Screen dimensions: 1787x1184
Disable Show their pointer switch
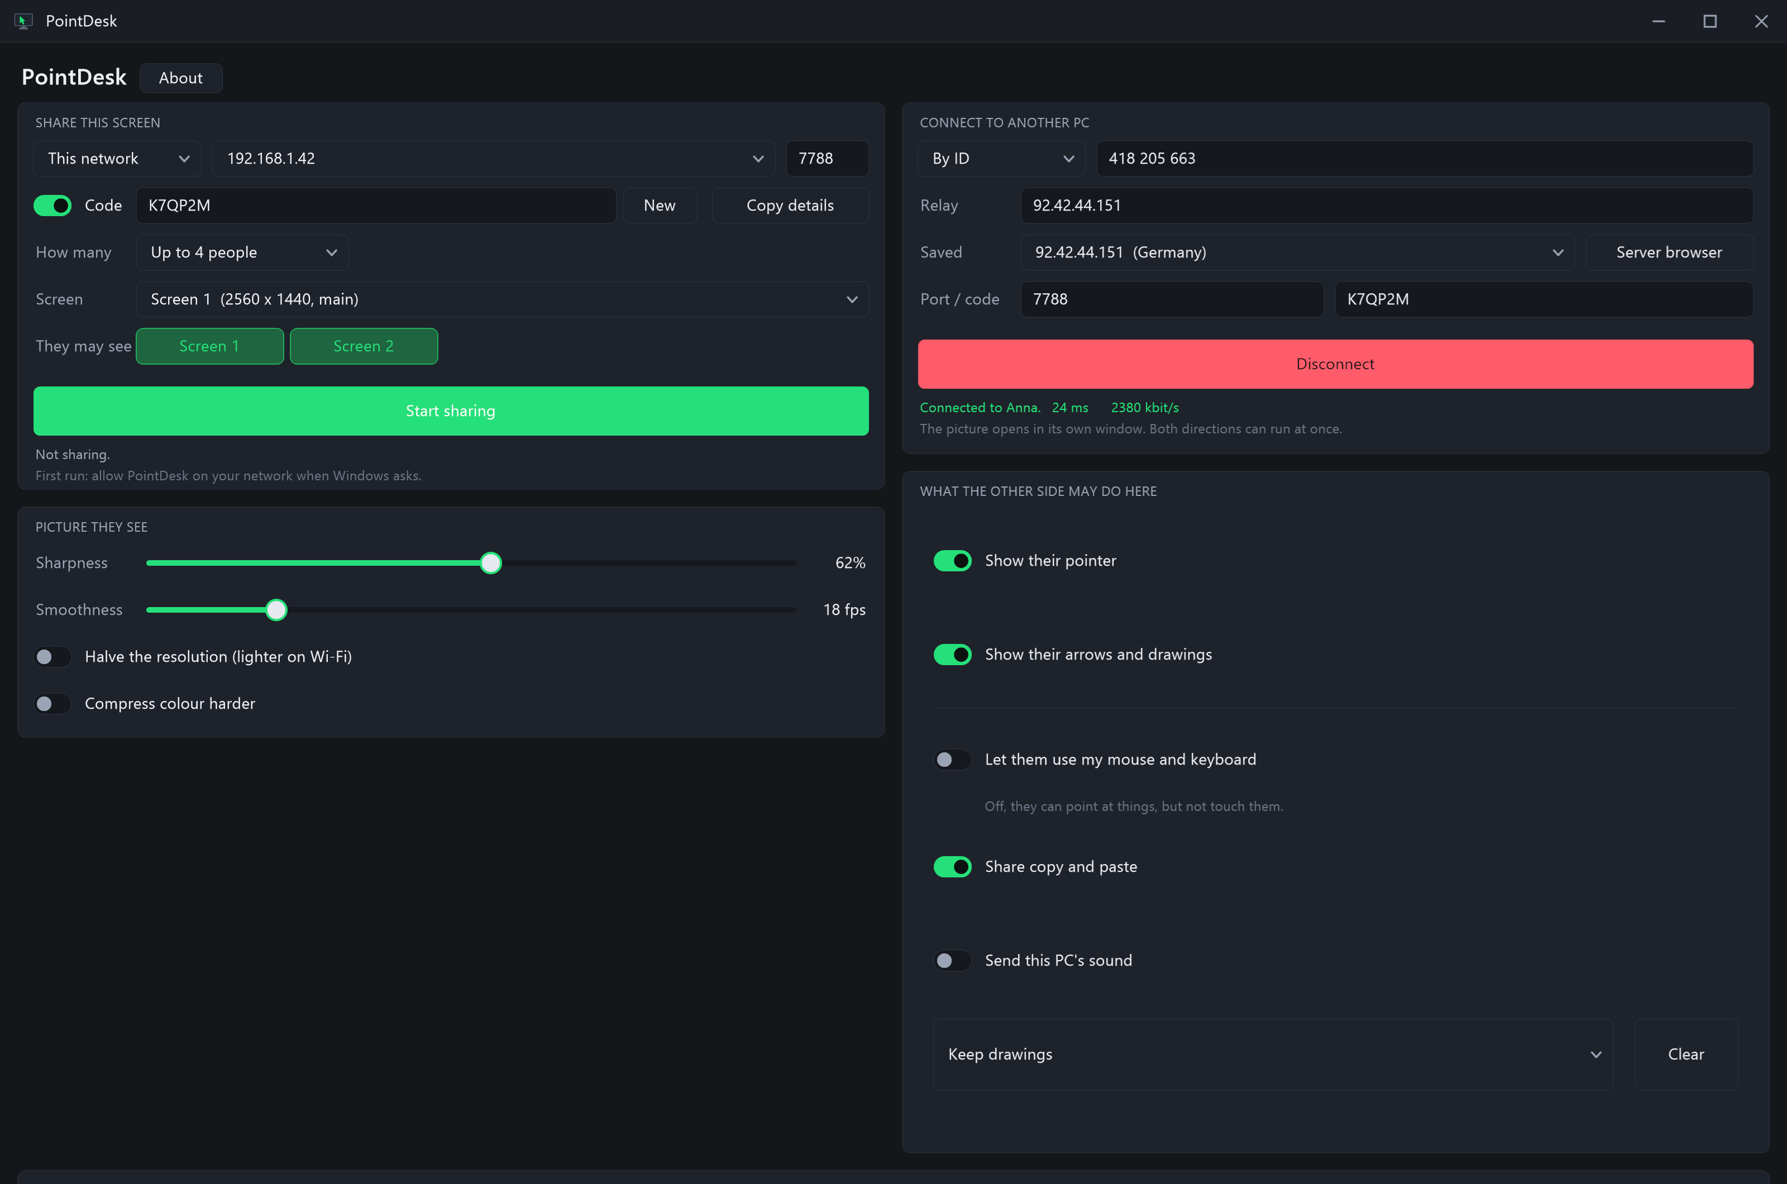[952, 561]
